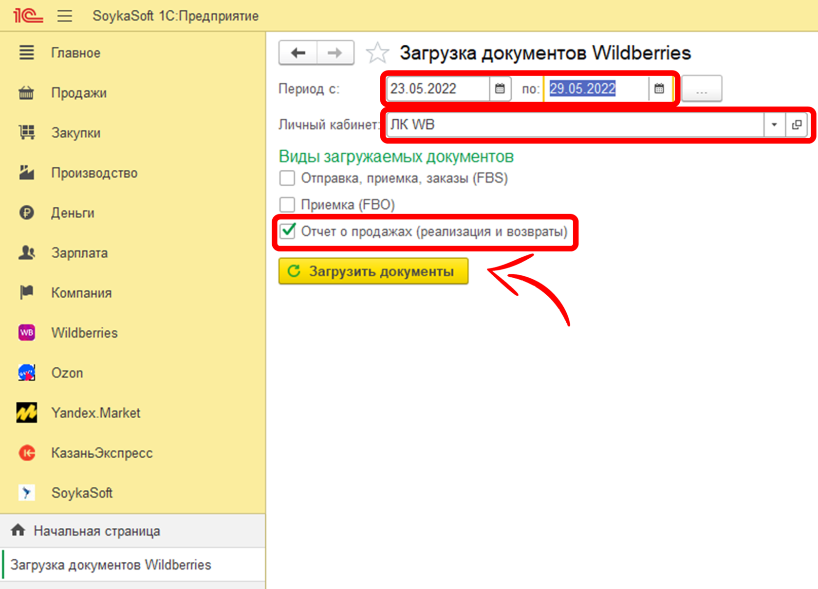
Task: Add page to favorites with star icon
Action: (x=378, y=53)
